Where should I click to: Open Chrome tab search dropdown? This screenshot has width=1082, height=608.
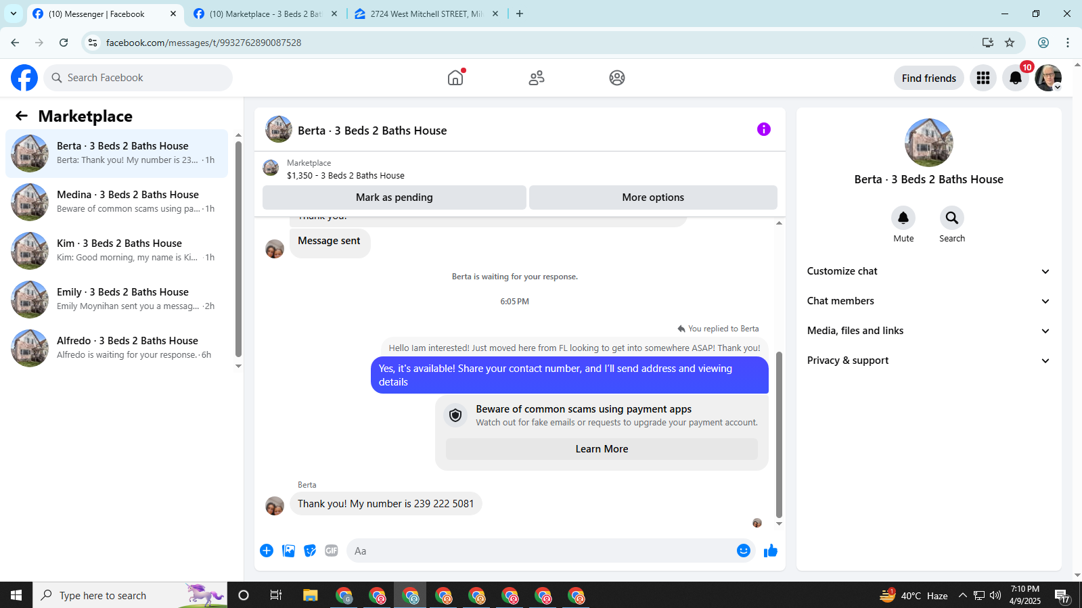pyautogui.click(x=14, y=14)
